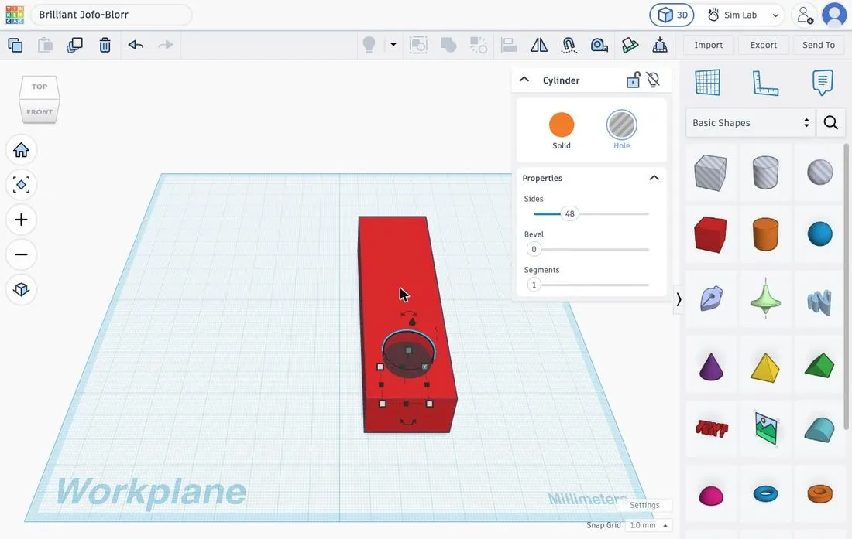Open the Notes tool icon
852x539 pixels.
[x=823, y=83]
